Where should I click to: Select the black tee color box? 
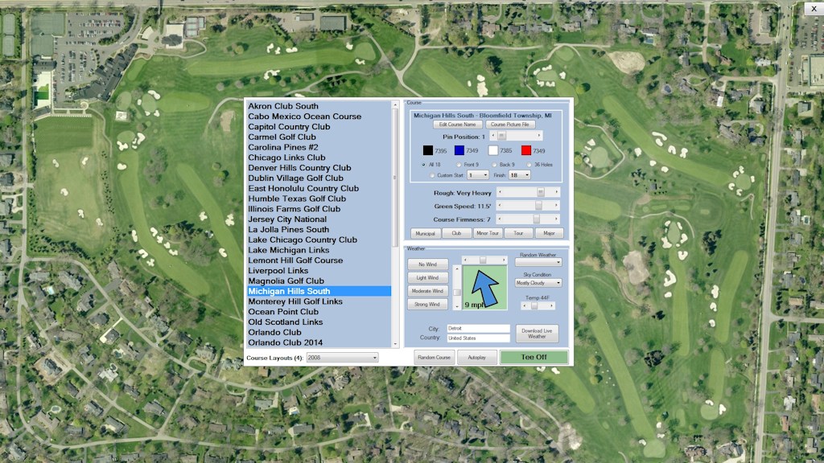[x=428, y=150]
